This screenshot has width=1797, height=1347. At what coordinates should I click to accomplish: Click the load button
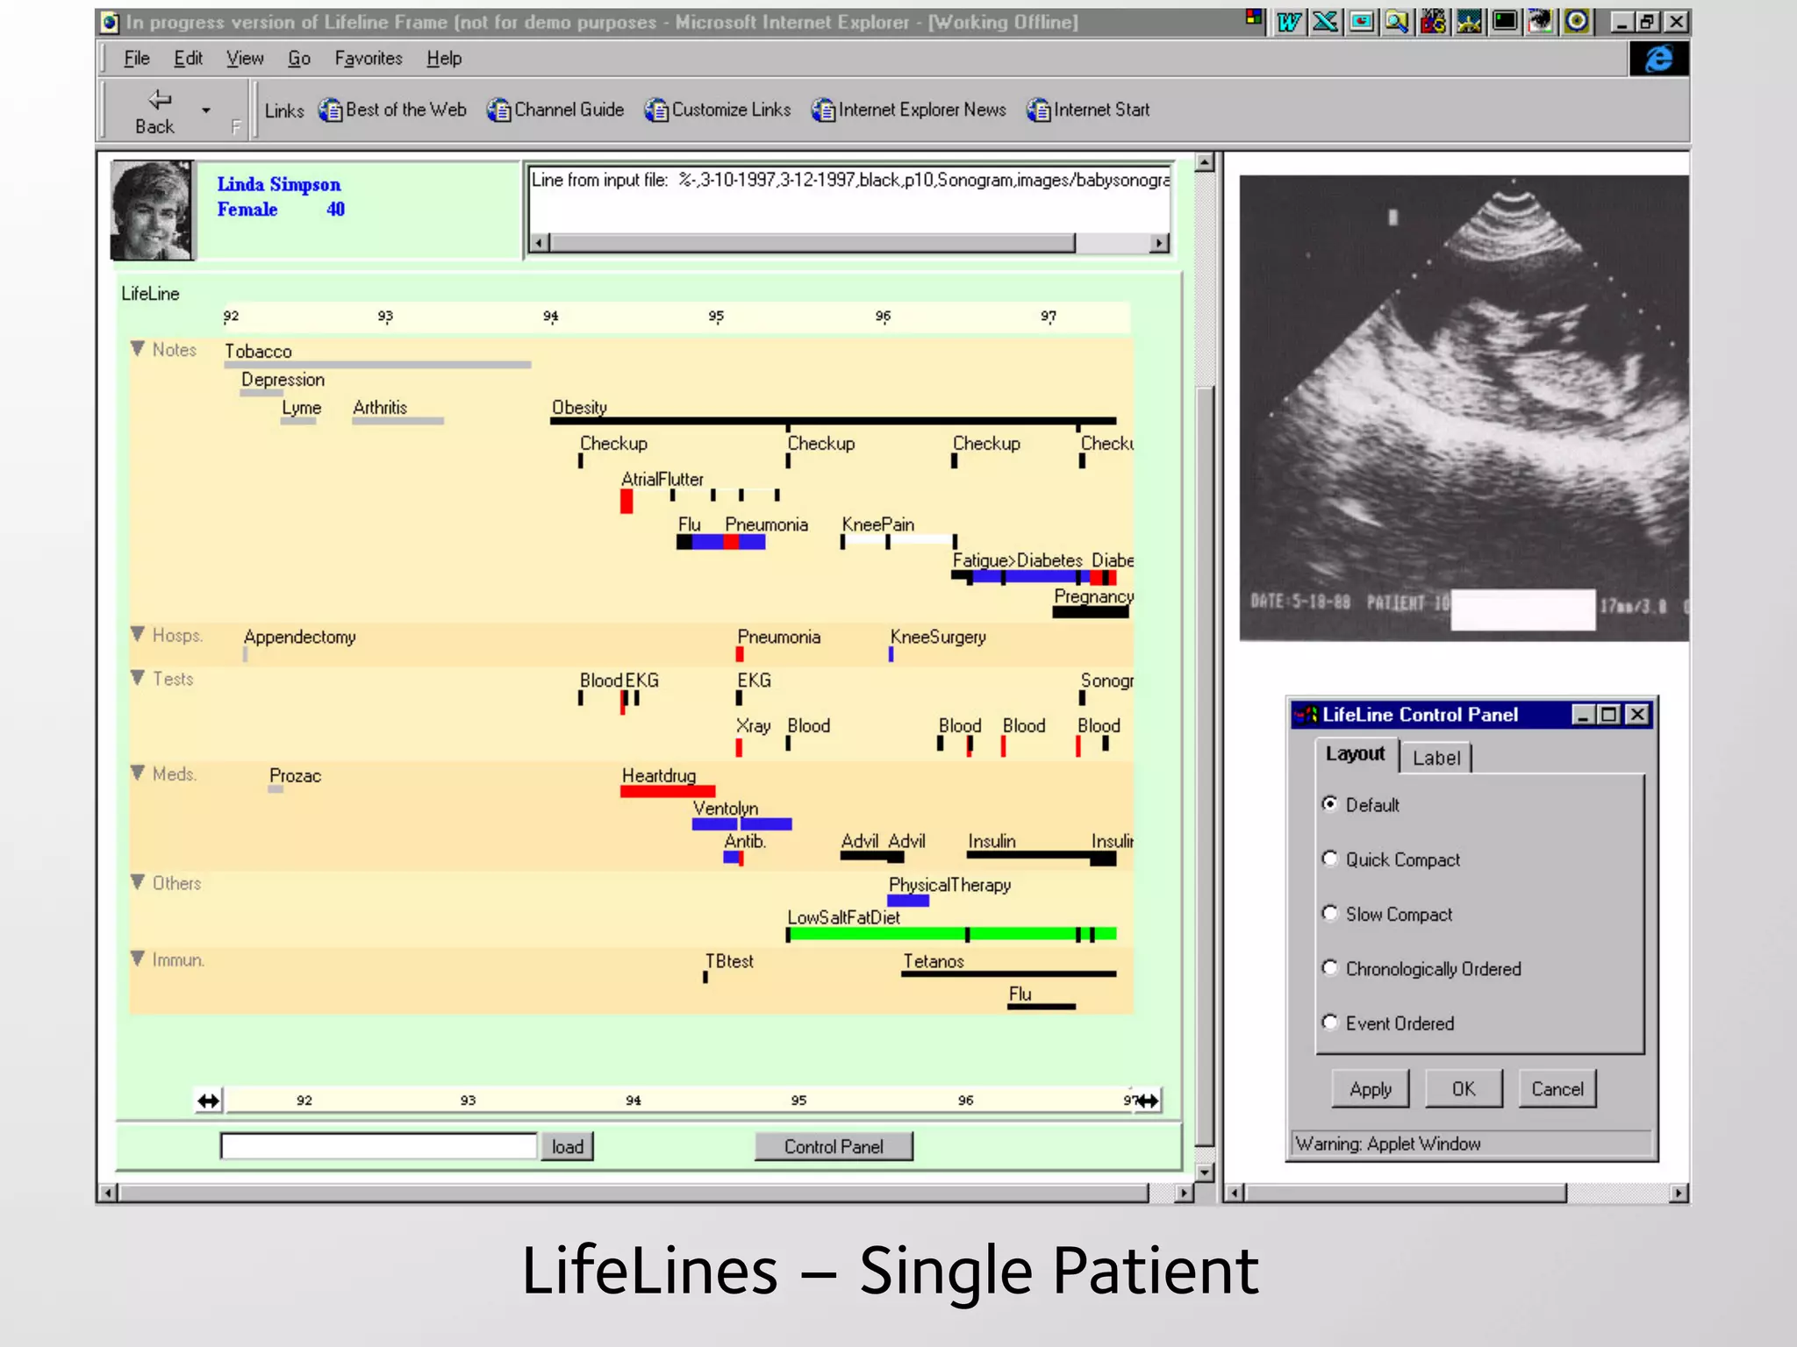pyautogui.click(x=568, y=1147)
